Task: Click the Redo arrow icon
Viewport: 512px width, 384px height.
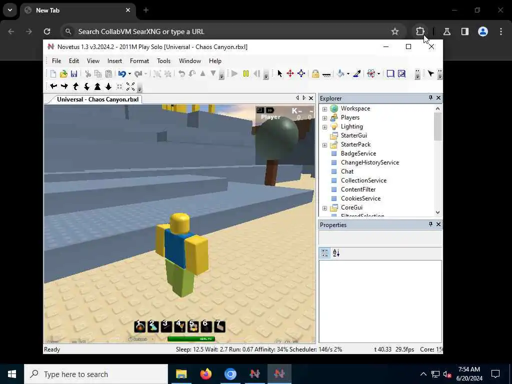Action: (x=138, y=74)
